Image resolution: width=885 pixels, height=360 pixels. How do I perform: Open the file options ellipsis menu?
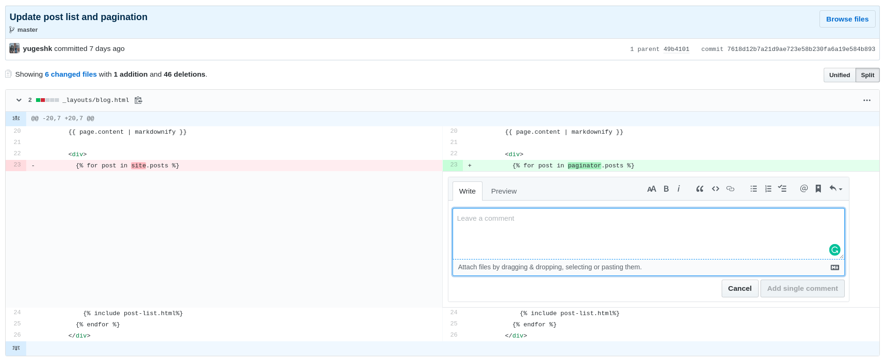[x=867, y=100]
